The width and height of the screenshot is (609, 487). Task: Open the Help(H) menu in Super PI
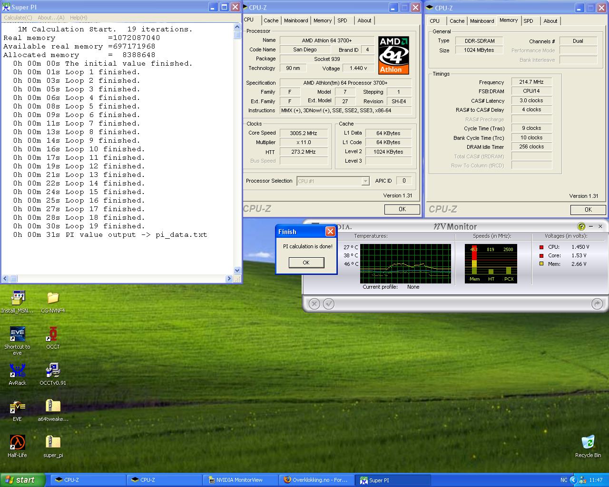coord(79,18)
